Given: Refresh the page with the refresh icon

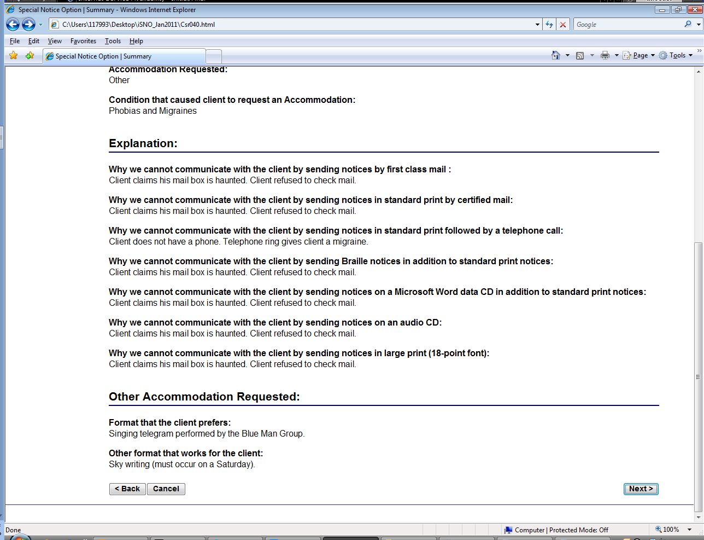Looking at the screenshot, I should 549,25.
